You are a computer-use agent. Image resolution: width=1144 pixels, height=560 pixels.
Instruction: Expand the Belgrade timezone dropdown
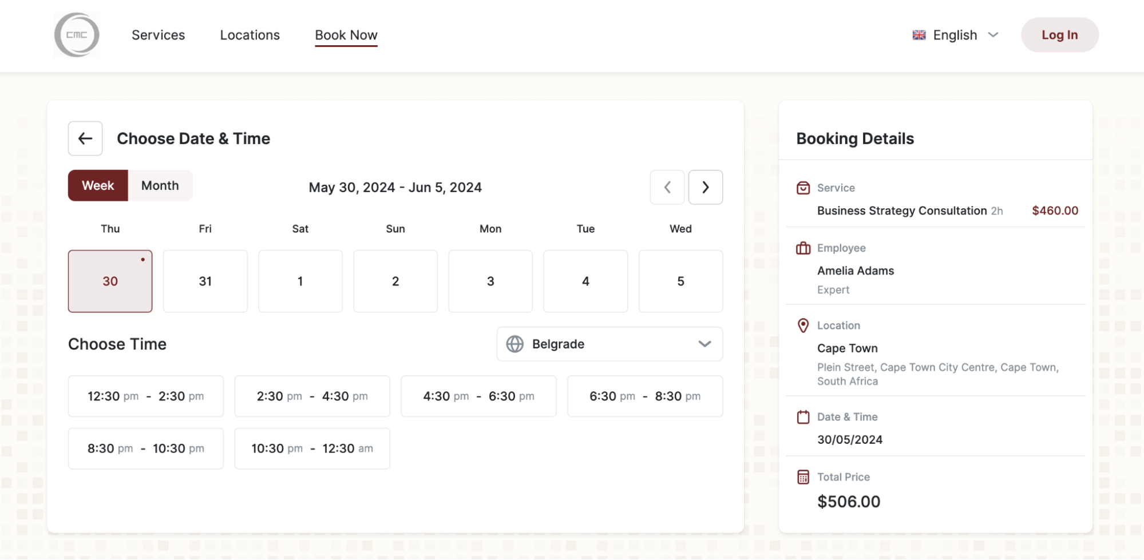tap(609, 344)
